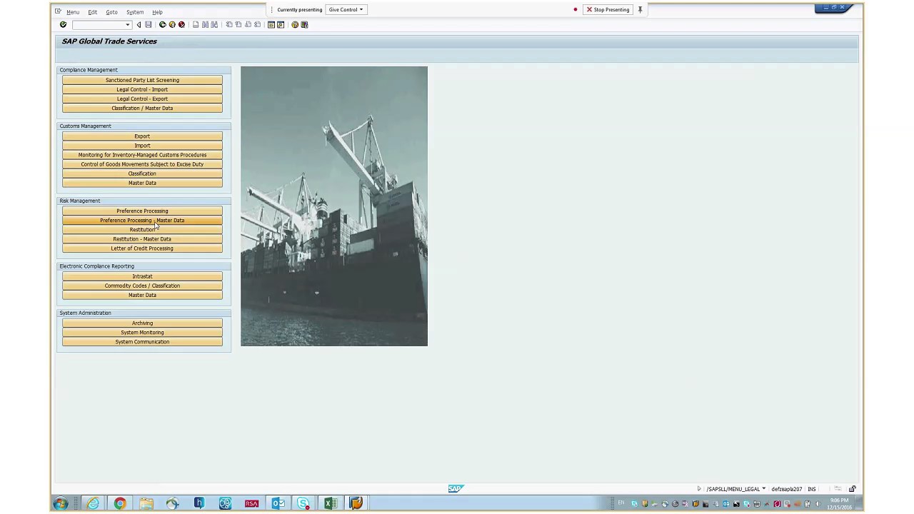Click the green Enter checkmark icon
This screenshot has width=914, height=514.
coord(63,25)
